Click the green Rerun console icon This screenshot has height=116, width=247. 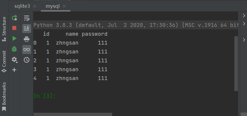point(14,18)
